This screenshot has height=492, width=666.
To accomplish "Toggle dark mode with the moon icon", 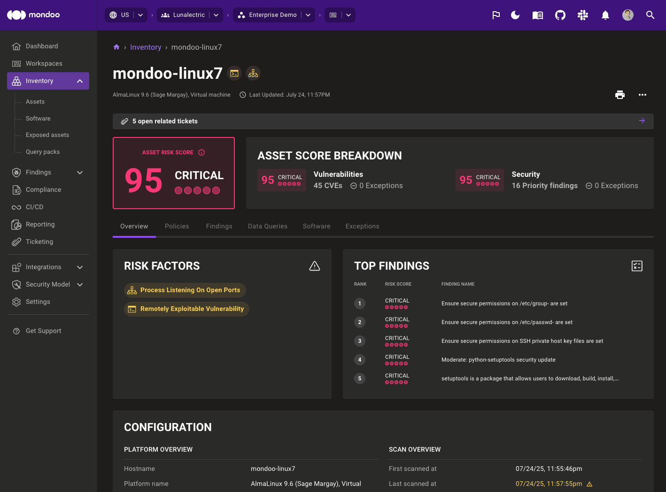I will (x=515, y=15).
